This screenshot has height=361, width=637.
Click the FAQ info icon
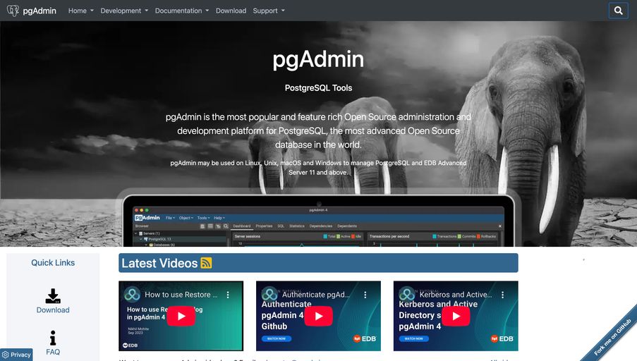click(x=53, y=338)
